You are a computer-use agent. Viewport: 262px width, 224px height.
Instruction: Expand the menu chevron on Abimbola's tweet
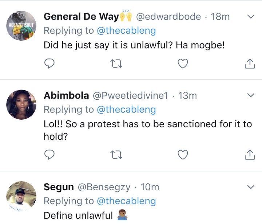coord(251,95)
